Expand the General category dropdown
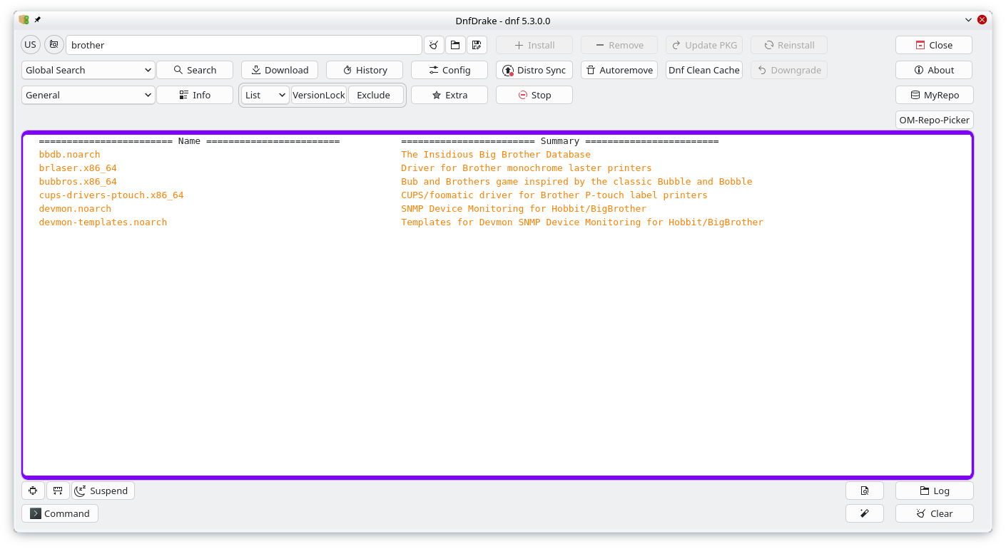Image resolution: width=1006 pixels, height=549 pixels. coord(88,95)
